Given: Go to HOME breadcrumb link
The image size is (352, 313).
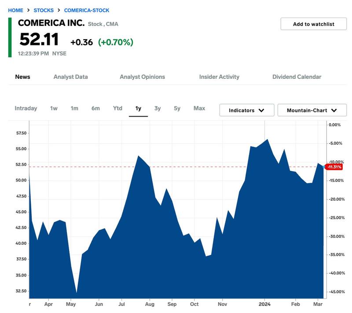Looking at the screenshot, I should point(15,10).
